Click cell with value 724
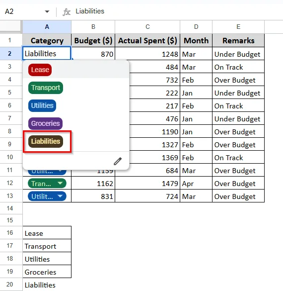283x291 pixels. click(147, 196)
